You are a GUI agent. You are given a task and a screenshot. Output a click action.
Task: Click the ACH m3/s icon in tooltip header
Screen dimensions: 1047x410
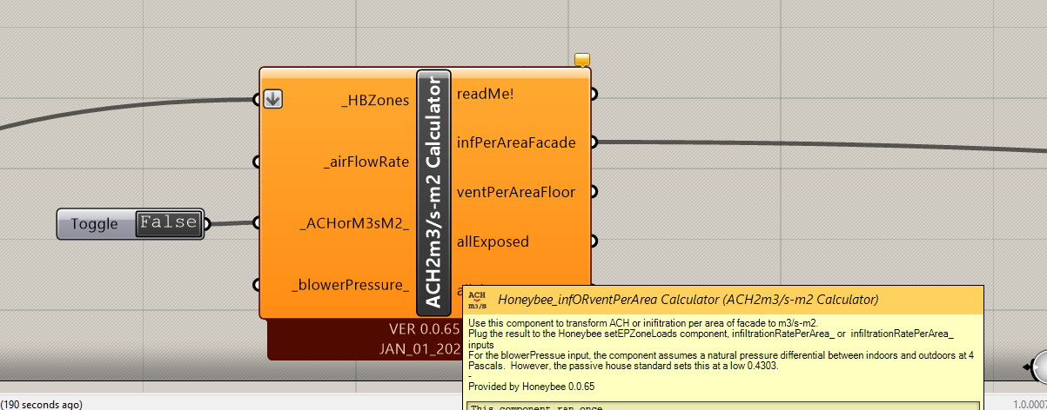(x=477, y=300)
